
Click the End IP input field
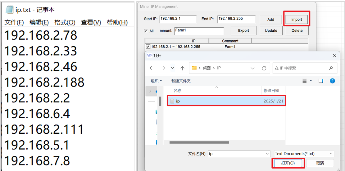pos(236,19)
